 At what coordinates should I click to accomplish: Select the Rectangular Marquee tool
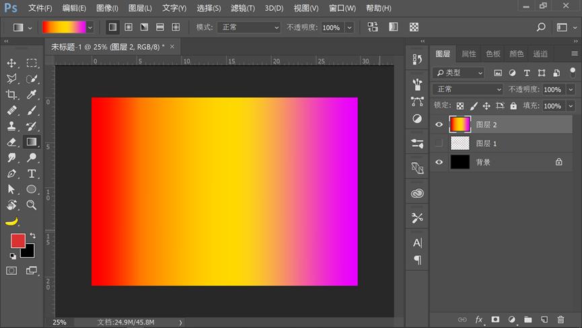pyautogui.click(x=32, y=63)
